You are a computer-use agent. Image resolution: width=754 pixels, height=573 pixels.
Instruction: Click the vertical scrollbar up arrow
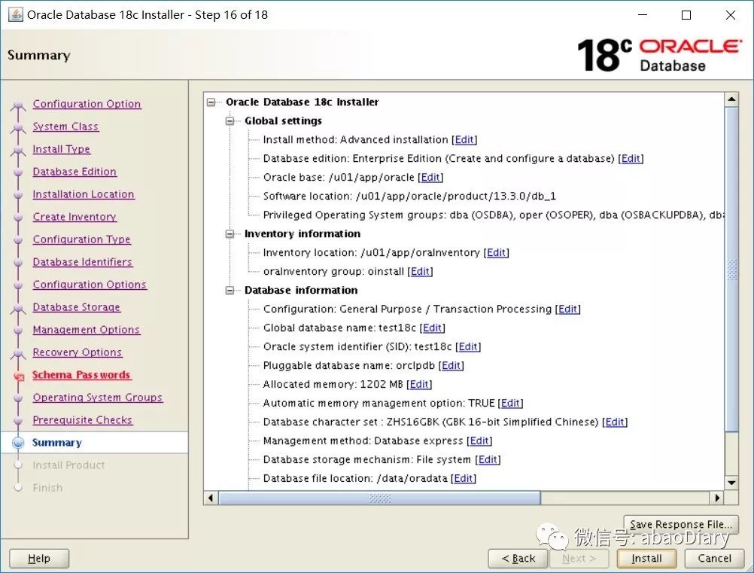[x=731, y=99]
